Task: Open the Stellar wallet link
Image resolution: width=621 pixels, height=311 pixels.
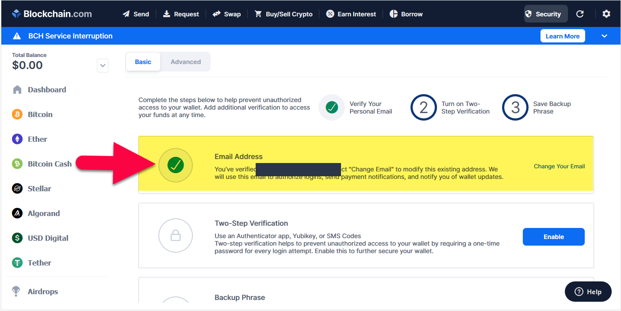Action: click(x=39, y=189)
